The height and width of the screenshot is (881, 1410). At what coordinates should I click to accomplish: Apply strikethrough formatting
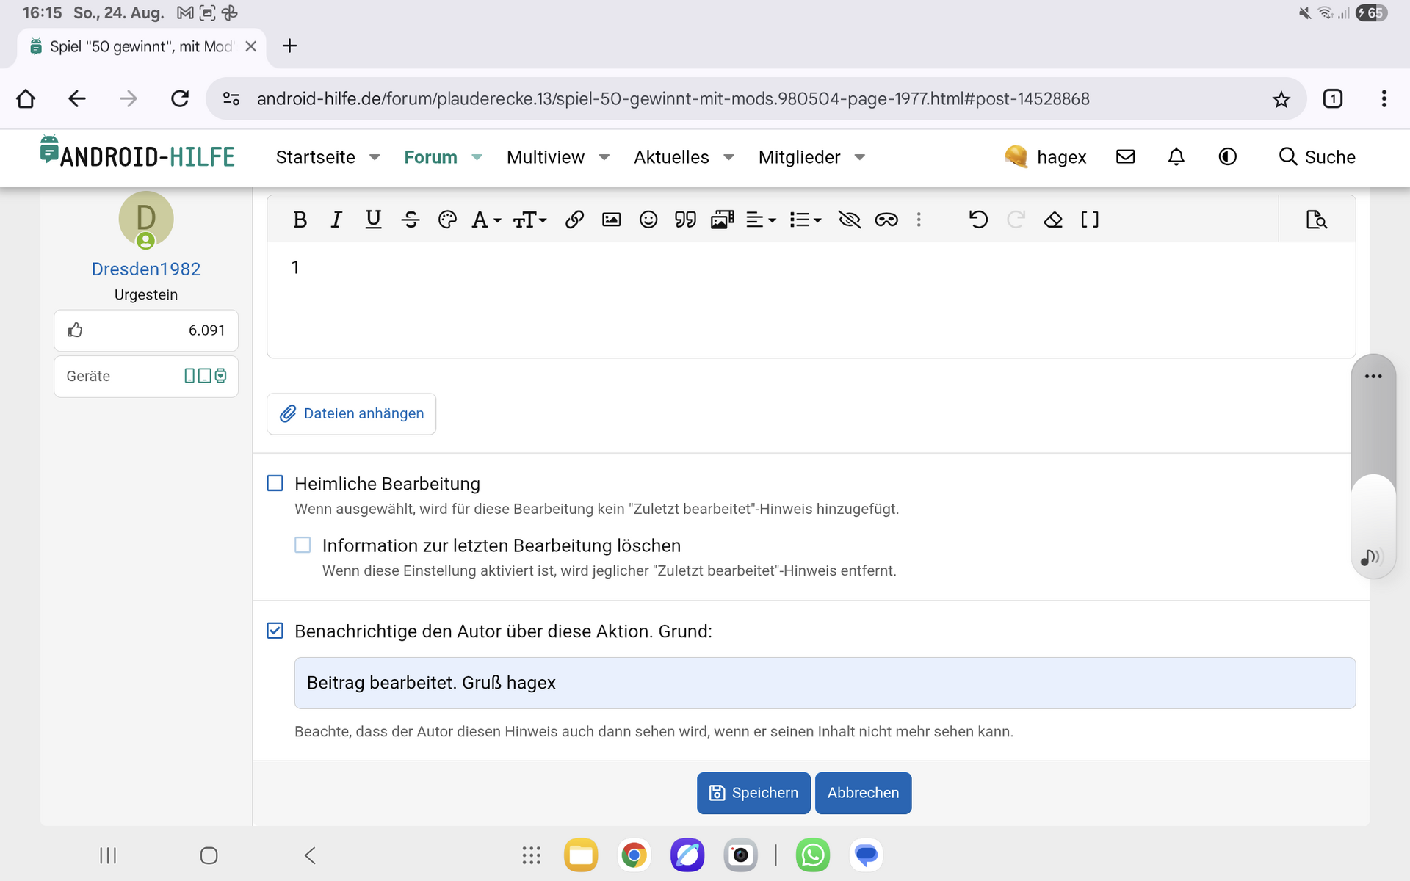(411, 220)
